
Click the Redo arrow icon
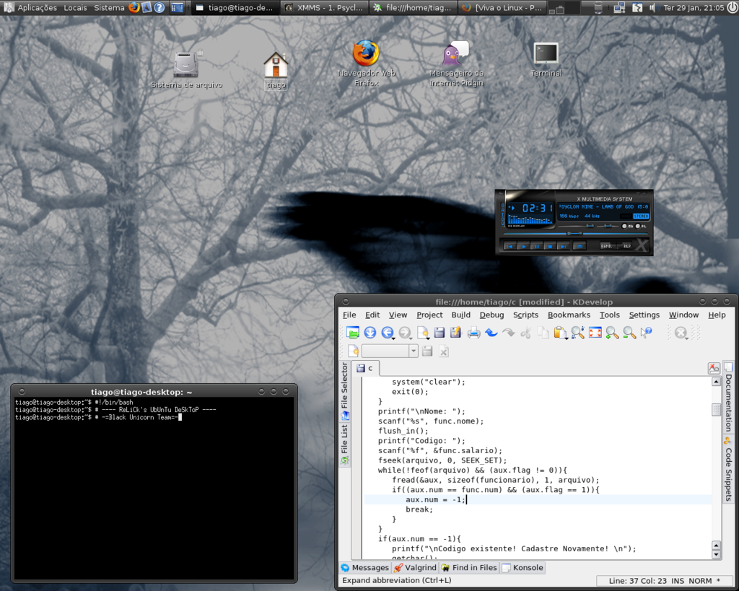(x=508, y=333)
